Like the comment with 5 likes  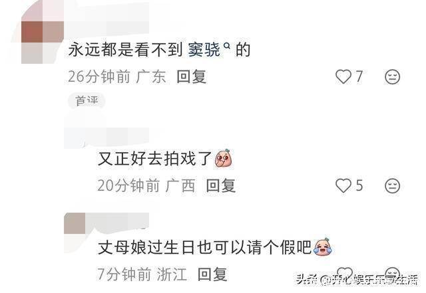[343, 185]
